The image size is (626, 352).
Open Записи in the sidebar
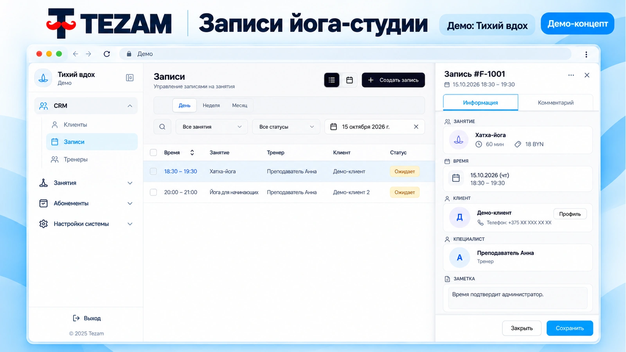tap(92, 142)
